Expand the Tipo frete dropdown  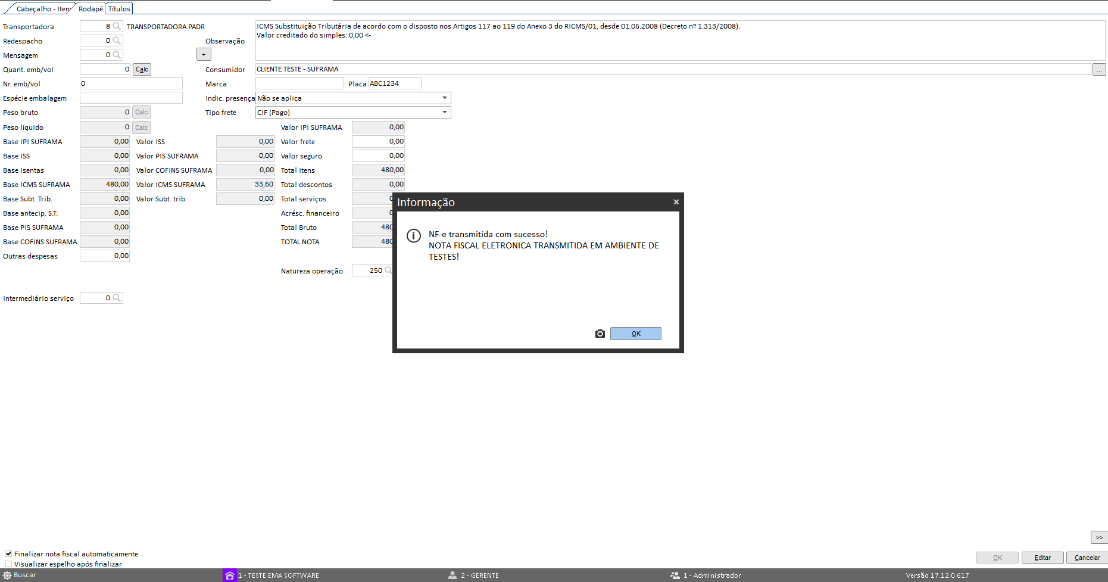pos(445,113)
